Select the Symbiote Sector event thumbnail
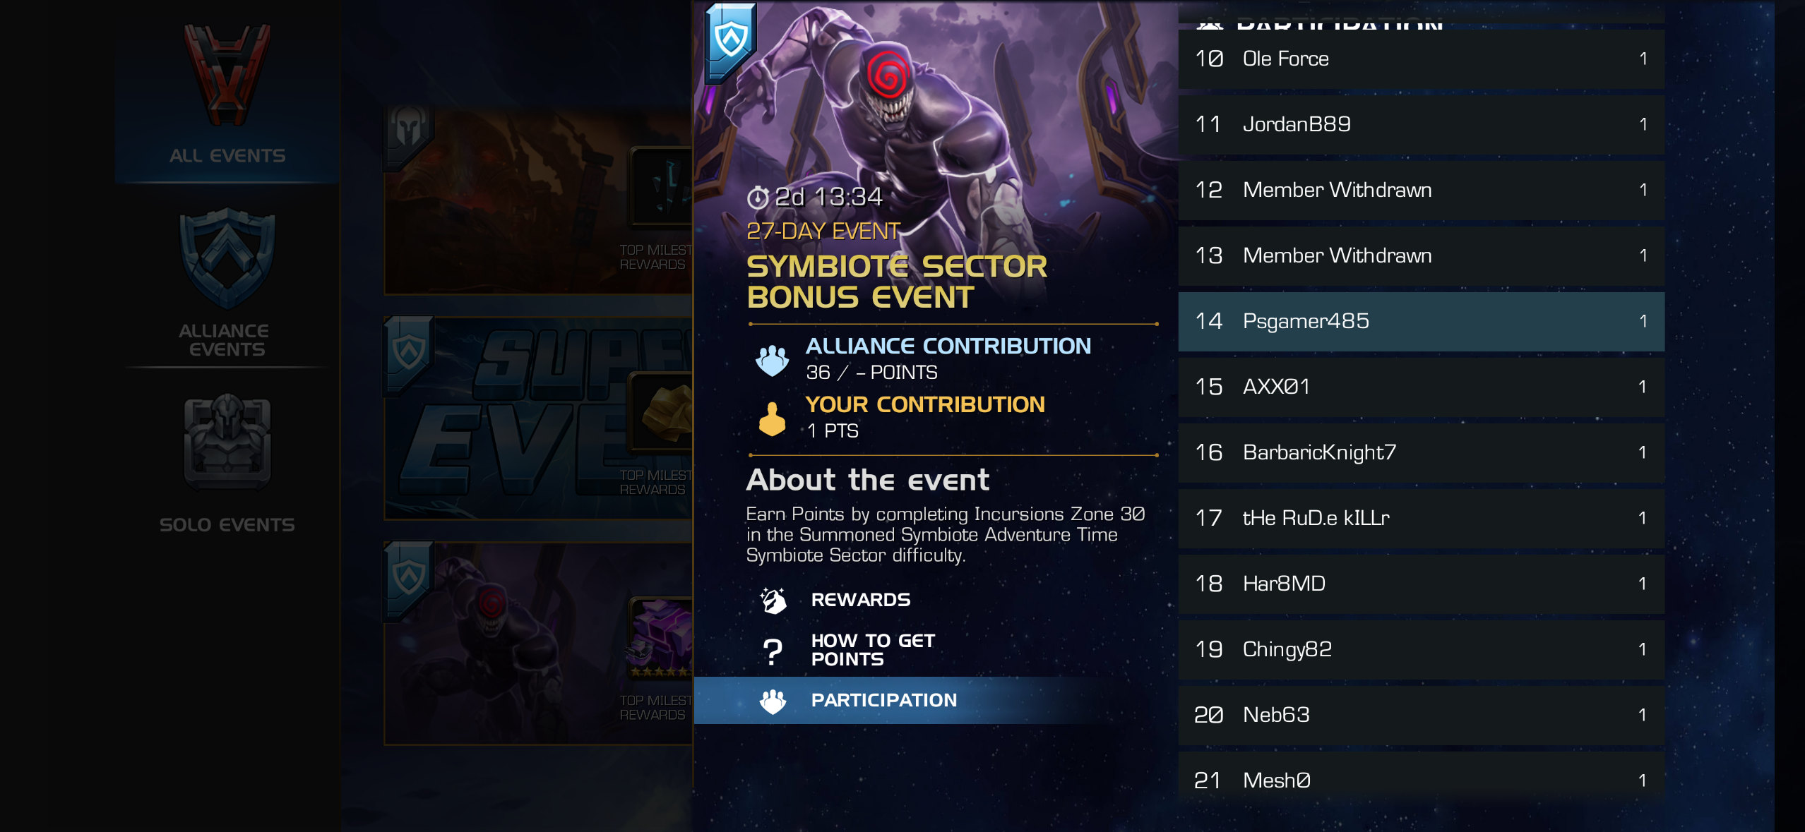The height and width of the screenshot is (832, 1805). (x=538, y=643)
